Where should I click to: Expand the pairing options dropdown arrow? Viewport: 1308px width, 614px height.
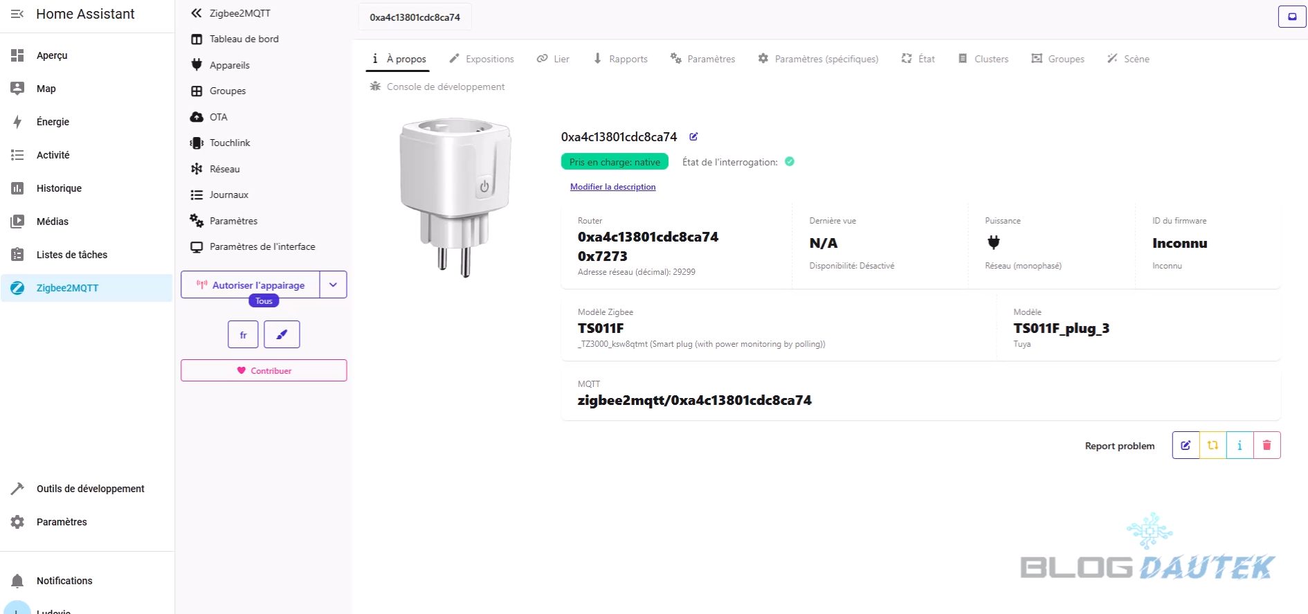point(333,285)
